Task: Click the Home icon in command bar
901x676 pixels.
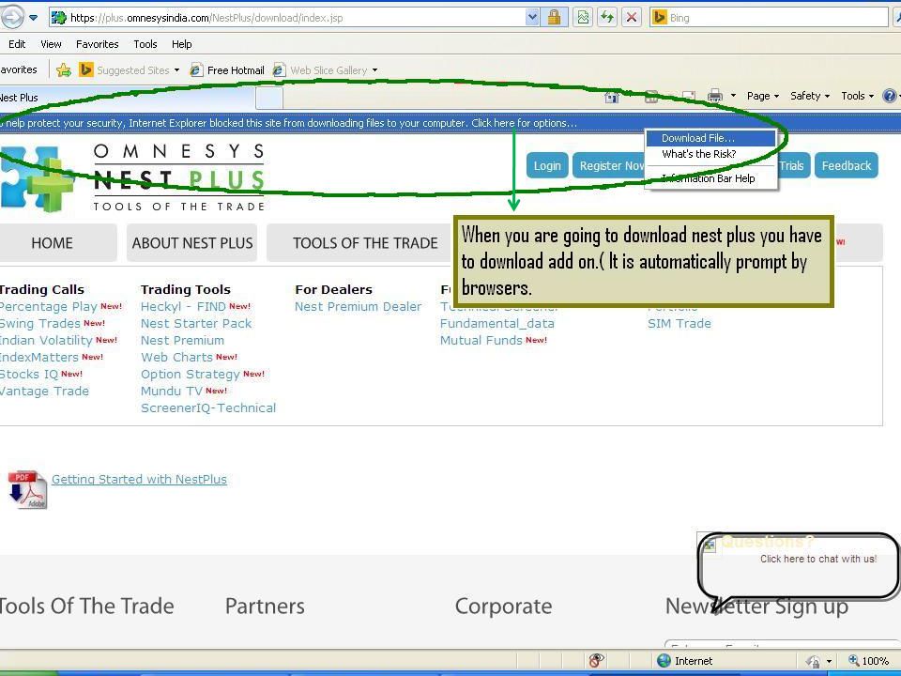Action: coord(612,97)
